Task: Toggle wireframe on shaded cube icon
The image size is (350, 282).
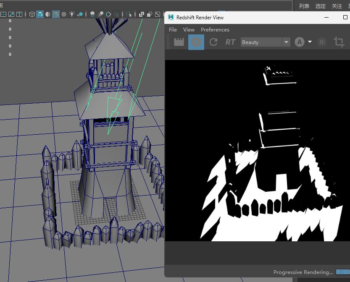Action: 56,14
